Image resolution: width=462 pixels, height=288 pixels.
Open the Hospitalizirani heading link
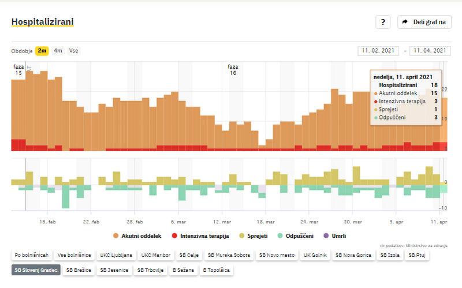pos(42,22)
